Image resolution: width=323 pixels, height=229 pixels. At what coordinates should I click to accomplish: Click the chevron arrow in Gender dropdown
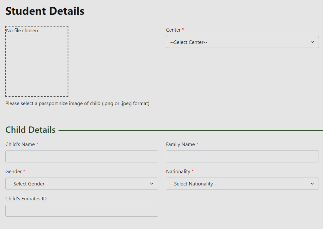pos(152,184)
